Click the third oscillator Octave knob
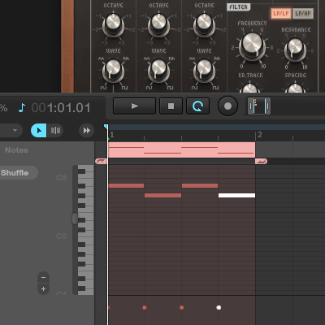325x325 pixels. pos(204,24)
